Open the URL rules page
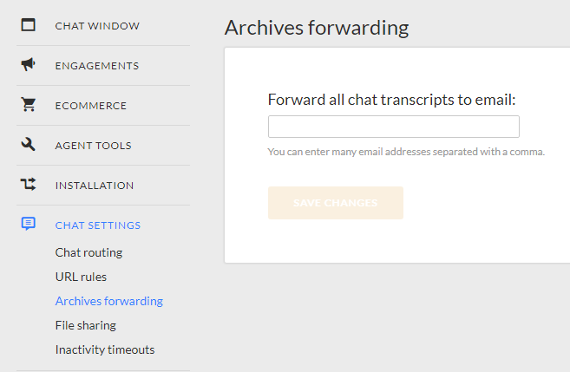The height and width of the screenshot is (372, 570). (81, 277)
